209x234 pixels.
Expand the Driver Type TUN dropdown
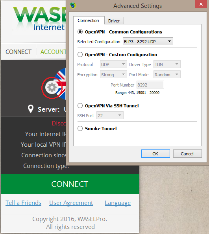[x=167, y=64]
